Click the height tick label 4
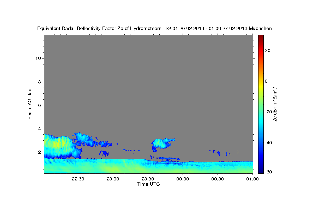 pyautogui.click(x=39, y=129)
